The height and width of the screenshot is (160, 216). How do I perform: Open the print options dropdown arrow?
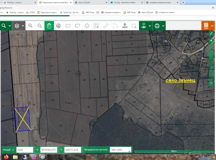pyautogui.click(x=163, y=26)
